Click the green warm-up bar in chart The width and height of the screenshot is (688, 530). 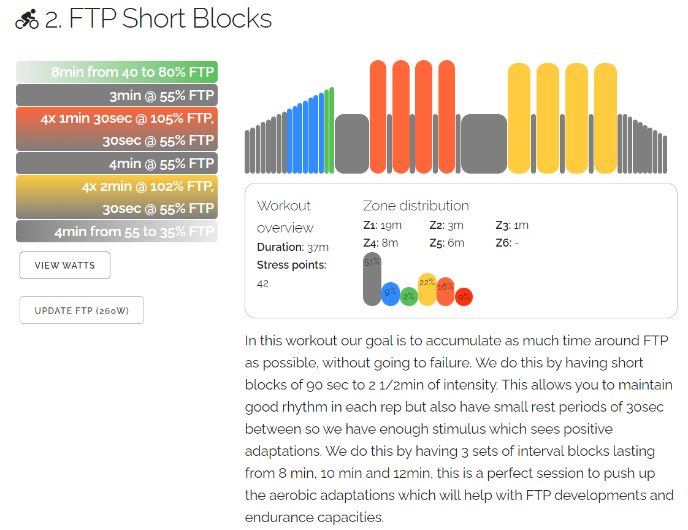click(x=332, y=130)
